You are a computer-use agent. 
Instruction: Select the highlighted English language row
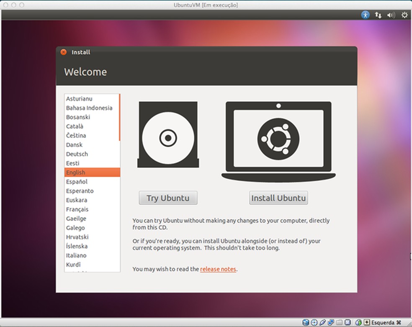coord(92,173)
